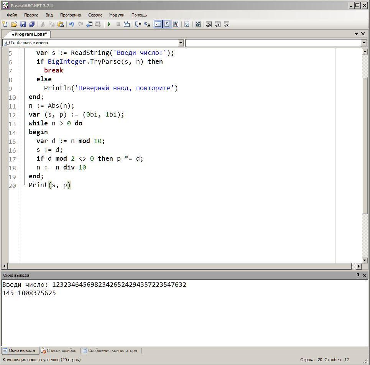The height and width of the screenshot is (365, 370).
Task: Run the program with green arrow
Action: click(x=109, y=24)
